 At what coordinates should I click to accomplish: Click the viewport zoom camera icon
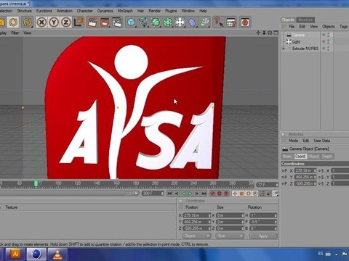(x=264, y=33)
